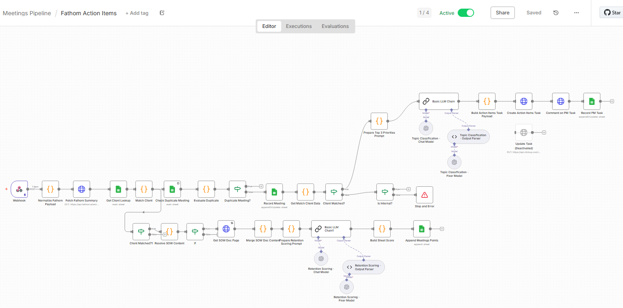
Task: Select the Get SOW Doc Page node
Action: (x=226, y=229)
